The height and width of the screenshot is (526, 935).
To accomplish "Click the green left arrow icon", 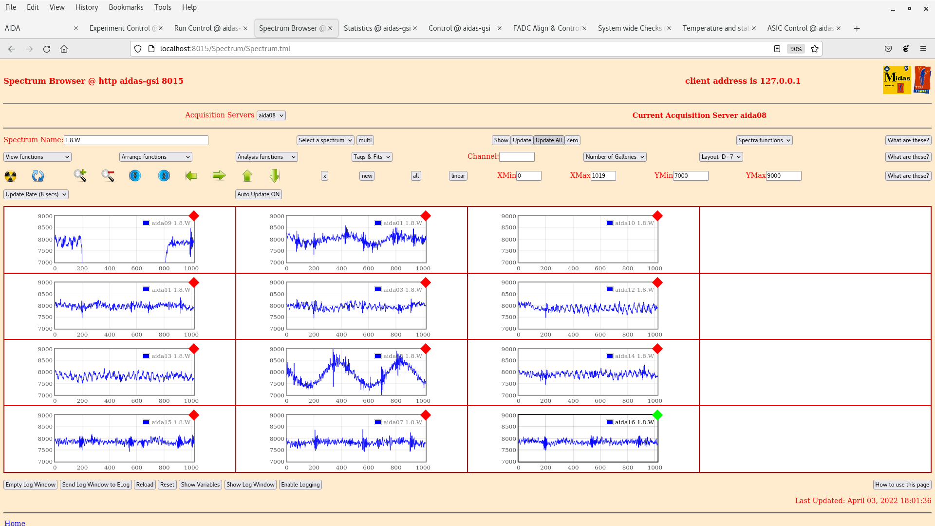I will [191, 176].
